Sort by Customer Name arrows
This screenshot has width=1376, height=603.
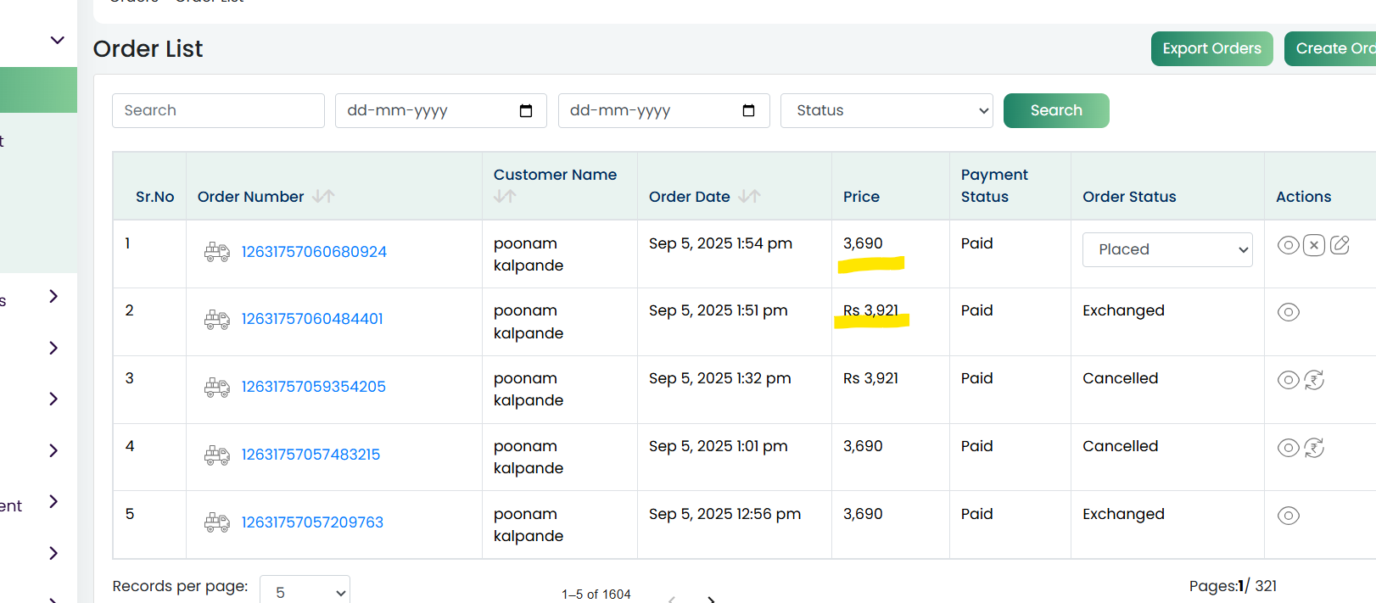pyautogui.click(x=505, y=196)
